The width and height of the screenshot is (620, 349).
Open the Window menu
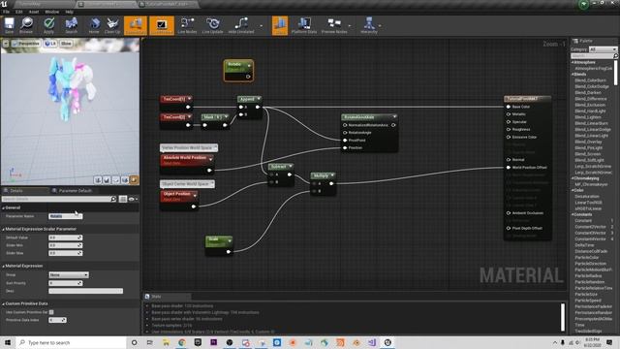[x=51, y=12]
